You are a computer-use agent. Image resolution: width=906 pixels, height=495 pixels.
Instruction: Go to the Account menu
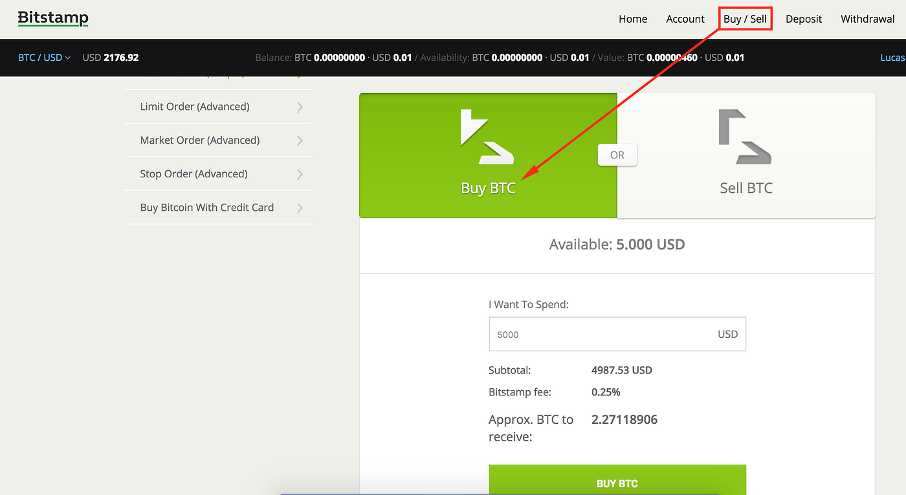[685, 19]
